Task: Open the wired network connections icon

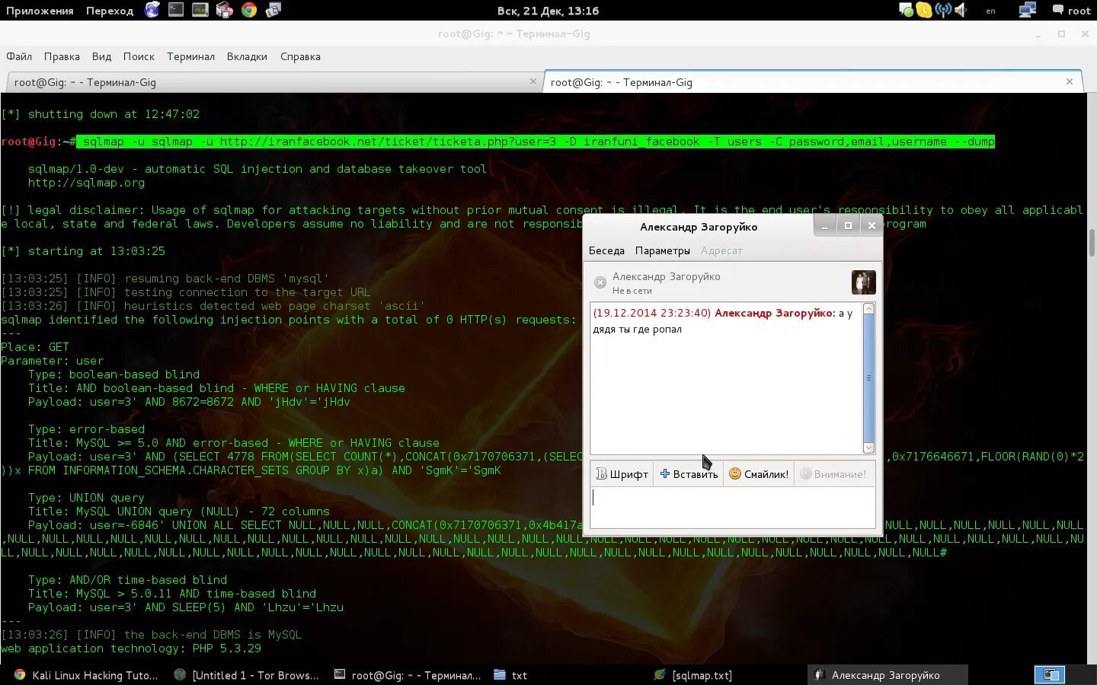Action: [x=1028, y=10]
